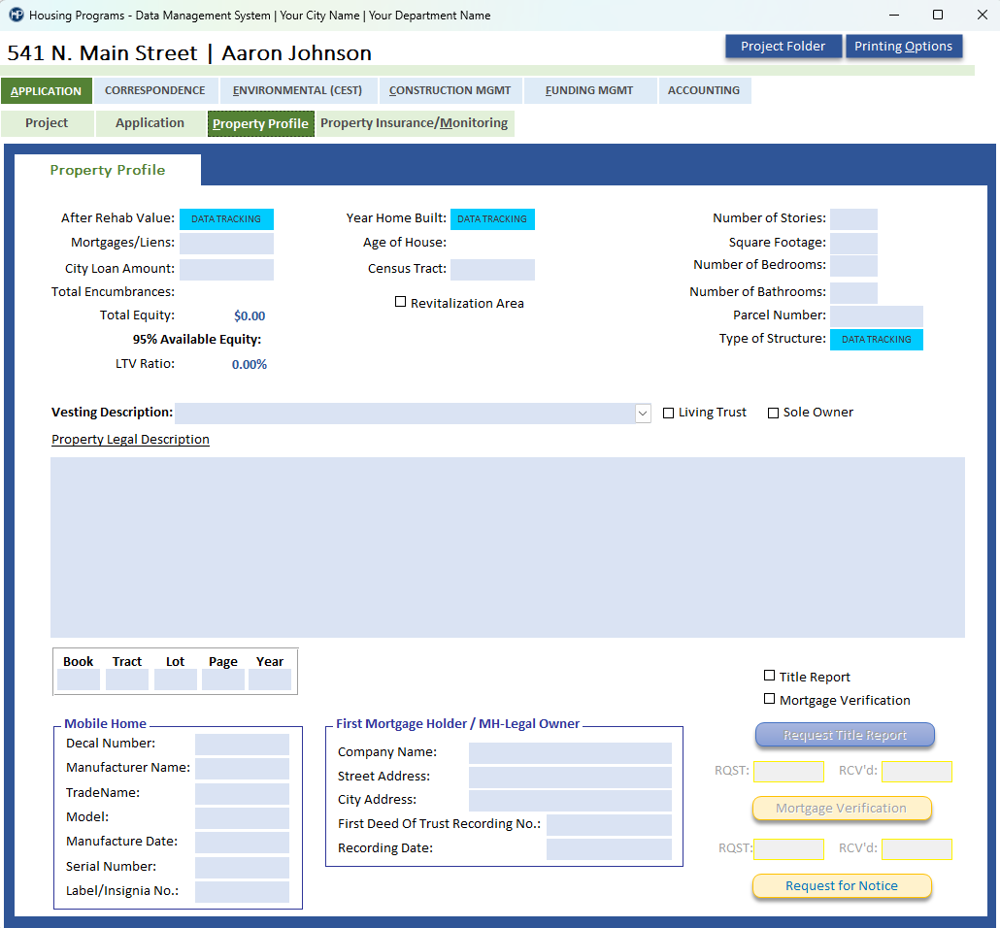Click the Label/Insignia No. field

pos(242,892)
